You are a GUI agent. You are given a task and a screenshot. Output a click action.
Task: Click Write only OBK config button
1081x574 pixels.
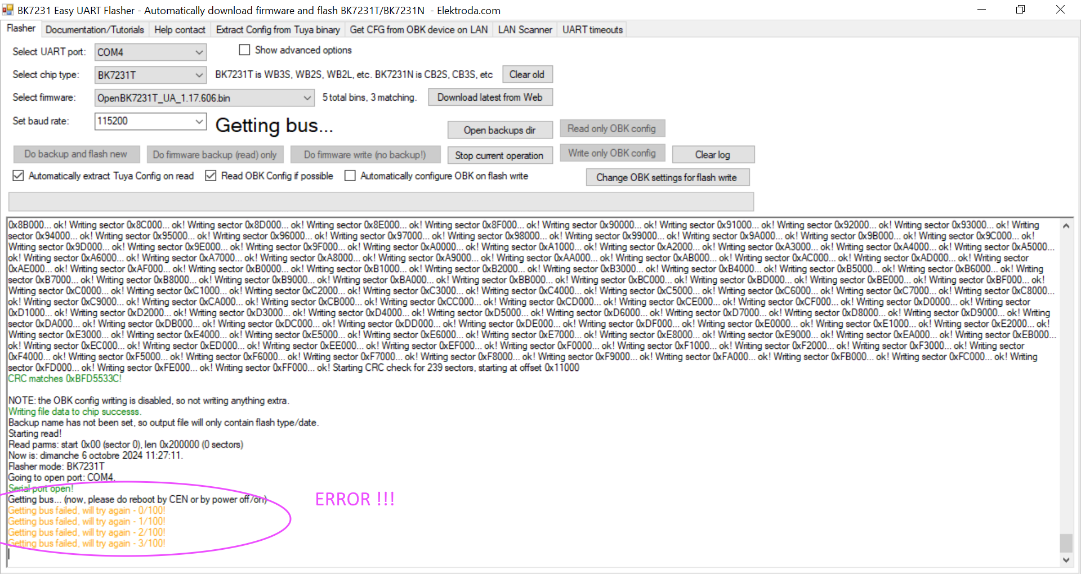(x=612, y=153)
